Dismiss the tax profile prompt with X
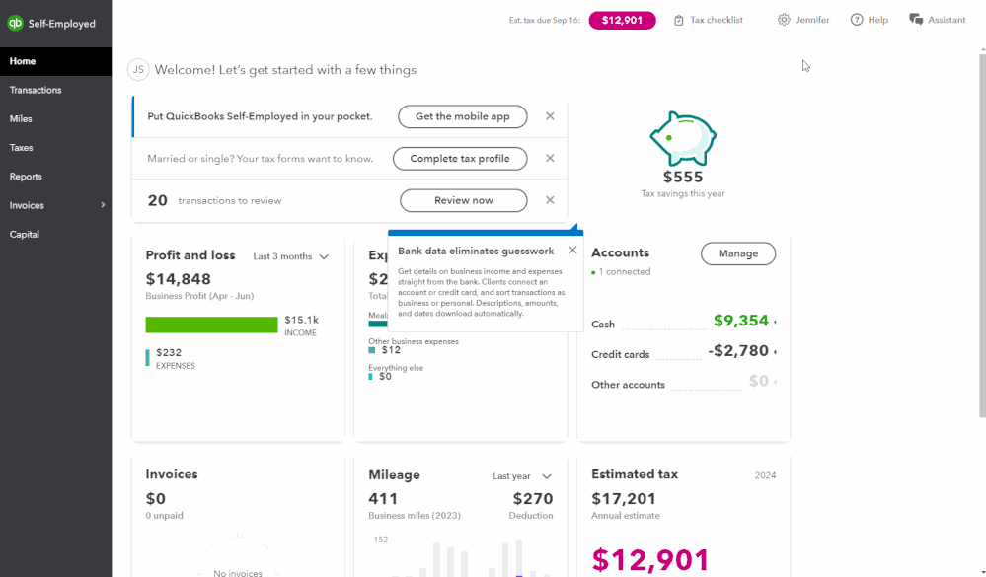The width and height of the screenshot is (986, 577). [550, 159]
